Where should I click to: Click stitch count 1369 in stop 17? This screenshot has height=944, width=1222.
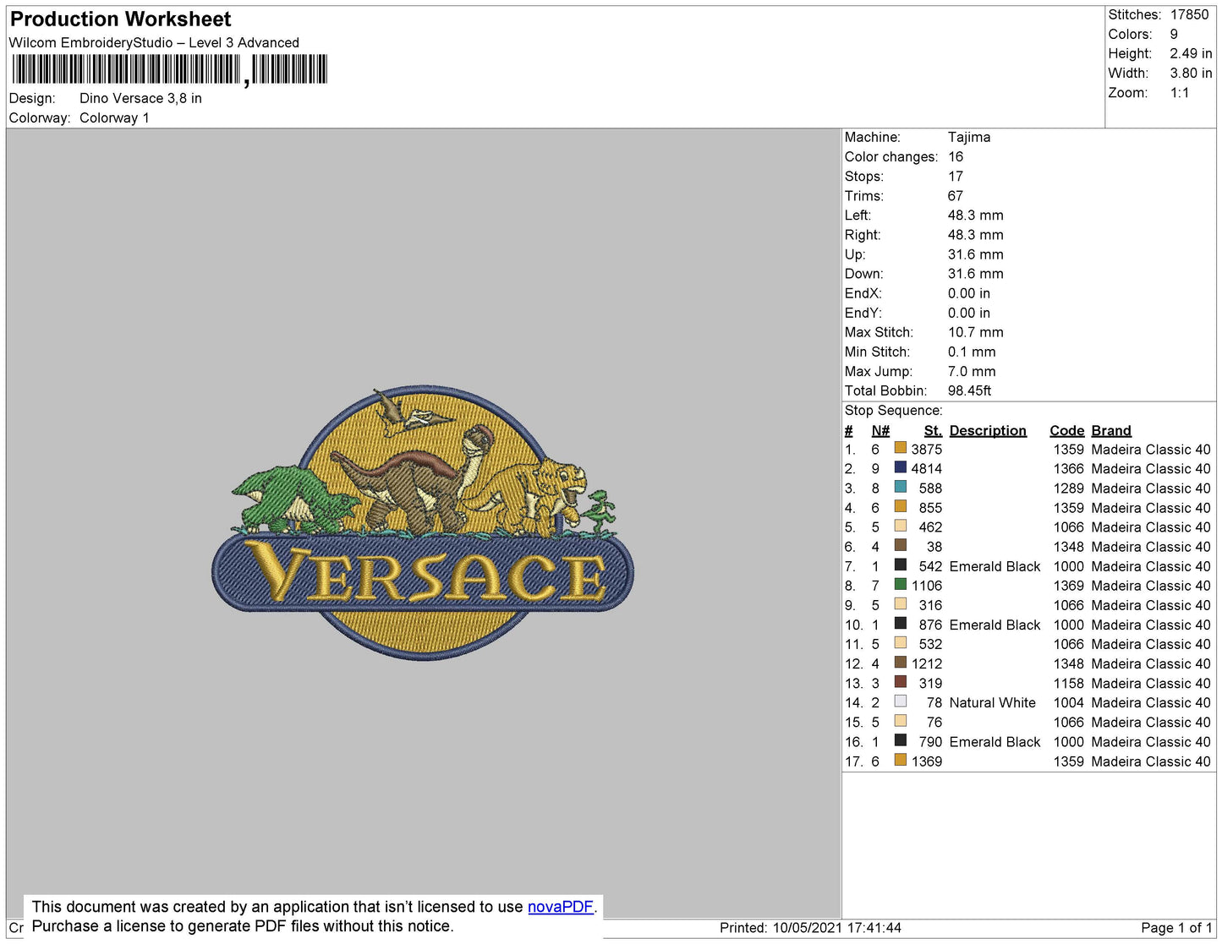927,761
